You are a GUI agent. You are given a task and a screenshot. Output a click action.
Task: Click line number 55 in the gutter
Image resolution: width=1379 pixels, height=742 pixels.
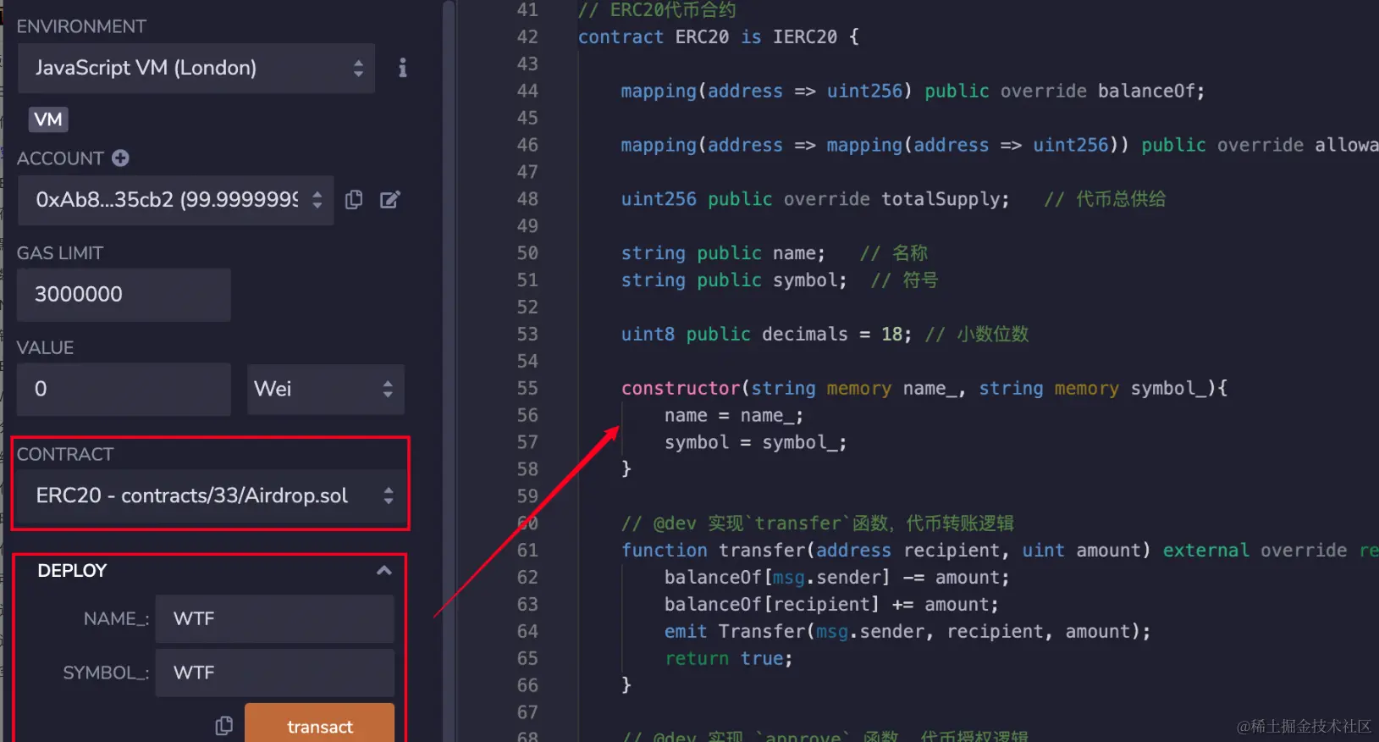click(x=527, y=388)
